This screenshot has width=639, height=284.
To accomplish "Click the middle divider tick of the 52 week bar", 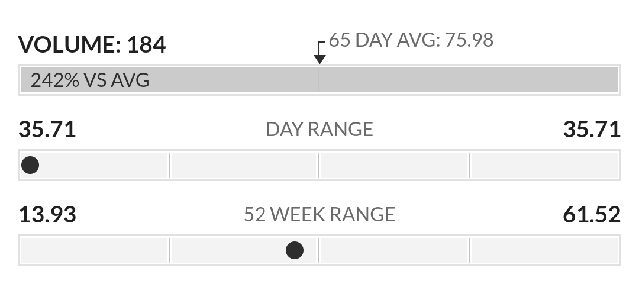I will click(x=319, y=250).
